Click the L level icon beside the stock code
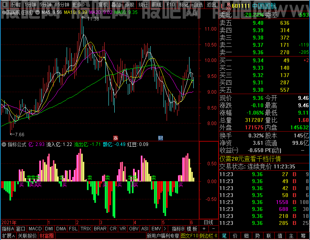 pyautogui.click(x=222, y=6)
